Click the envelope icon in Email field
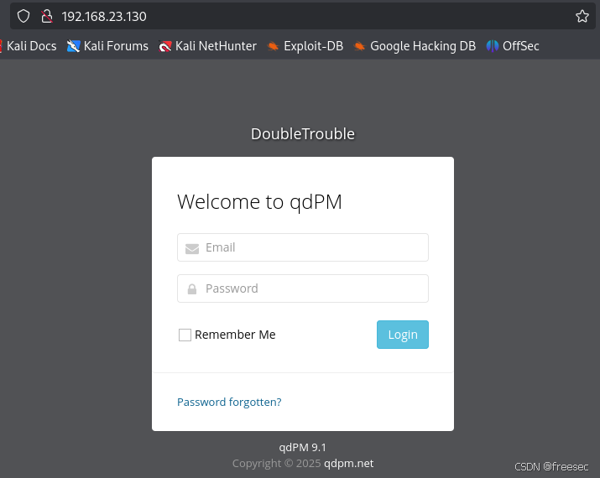Viewport: 600px width, 478px height. pos(192,248)
